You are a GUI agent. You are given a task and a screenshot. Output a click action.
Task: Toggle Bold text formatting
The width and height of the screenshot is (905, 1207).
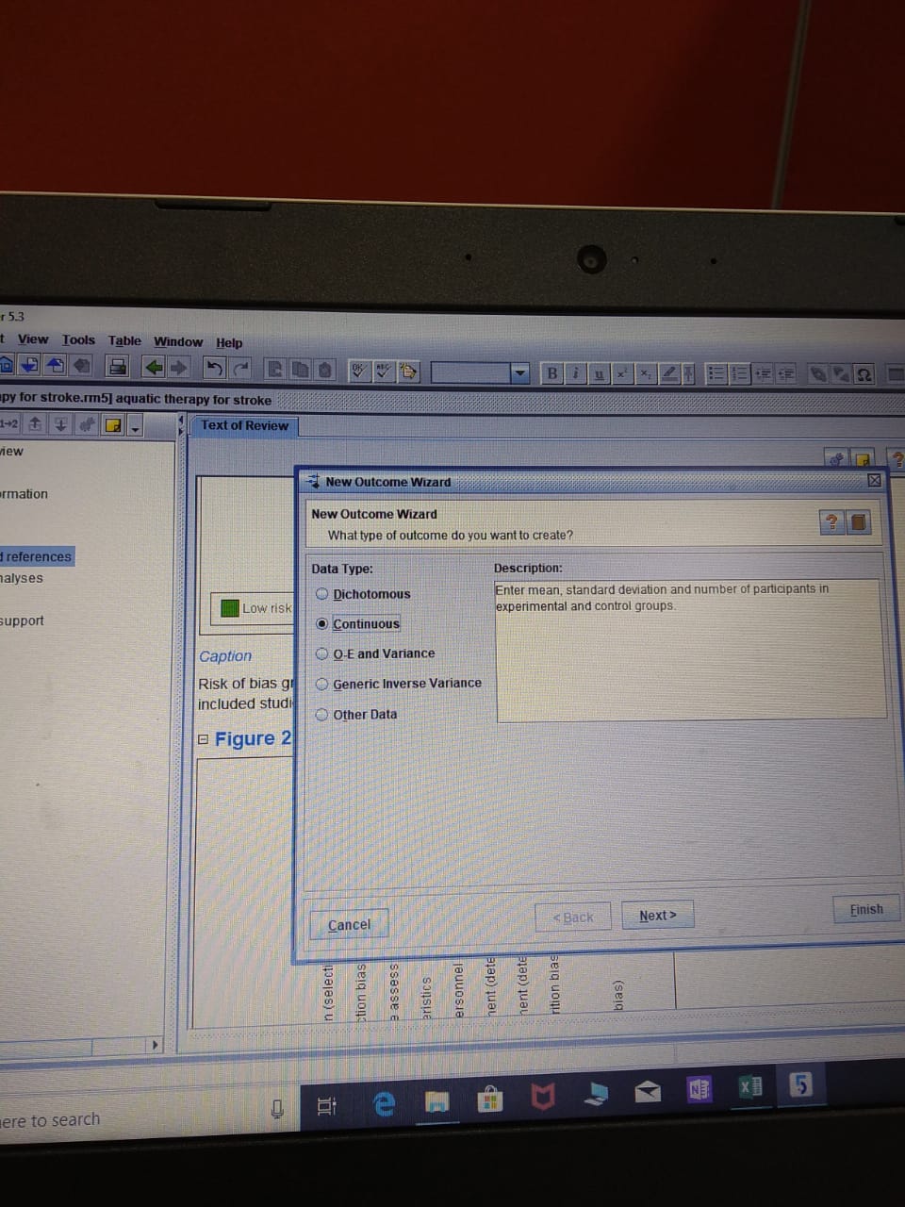tap(552, 373)
